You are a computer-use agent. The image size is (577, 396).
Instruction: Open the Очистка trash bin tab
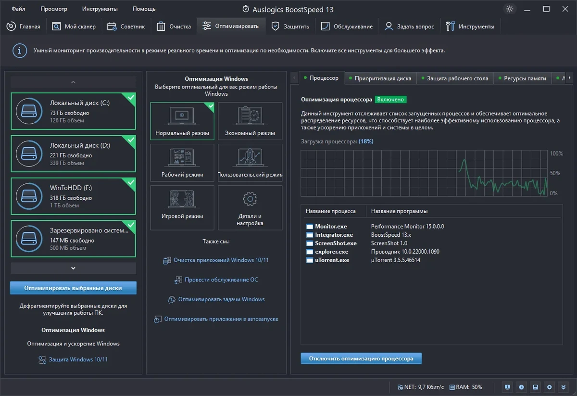pyautogui.click(x=174, y=26)
